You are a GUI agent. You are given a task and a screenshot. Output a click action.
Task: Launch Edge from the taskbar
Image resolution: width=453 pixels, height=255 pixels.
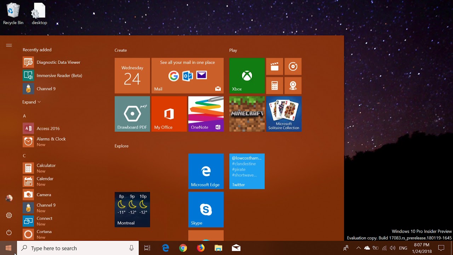click(x=165, y=248)
